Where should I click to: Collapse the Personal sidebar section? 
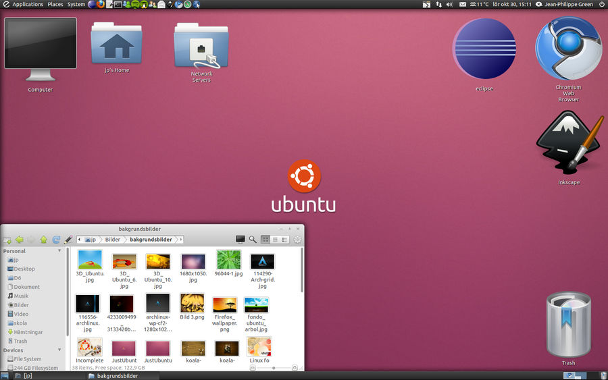point(59,250)
